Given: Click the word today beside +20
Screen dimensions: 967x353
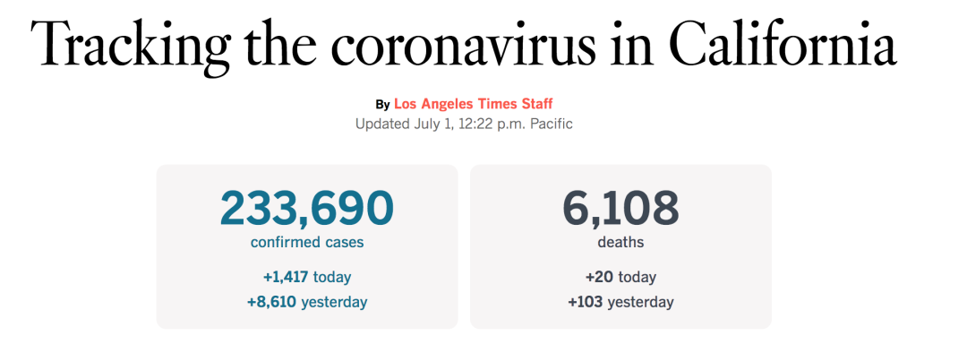Looking at the screenshot, I should click(x=638, y=277).
